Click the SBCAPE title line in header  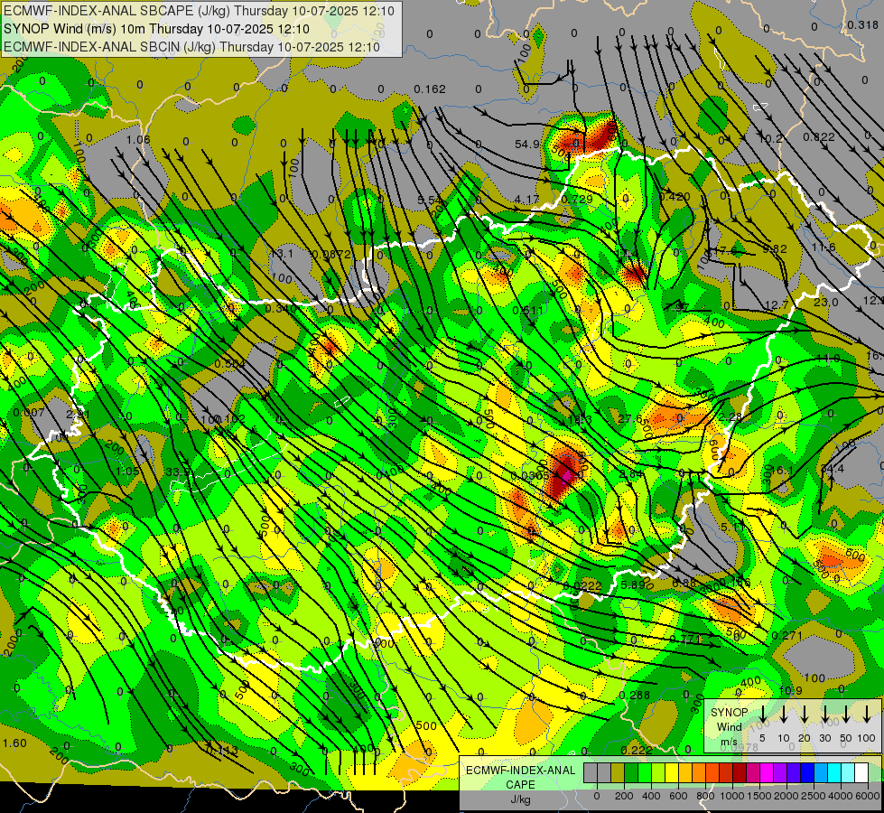(200, 11)
